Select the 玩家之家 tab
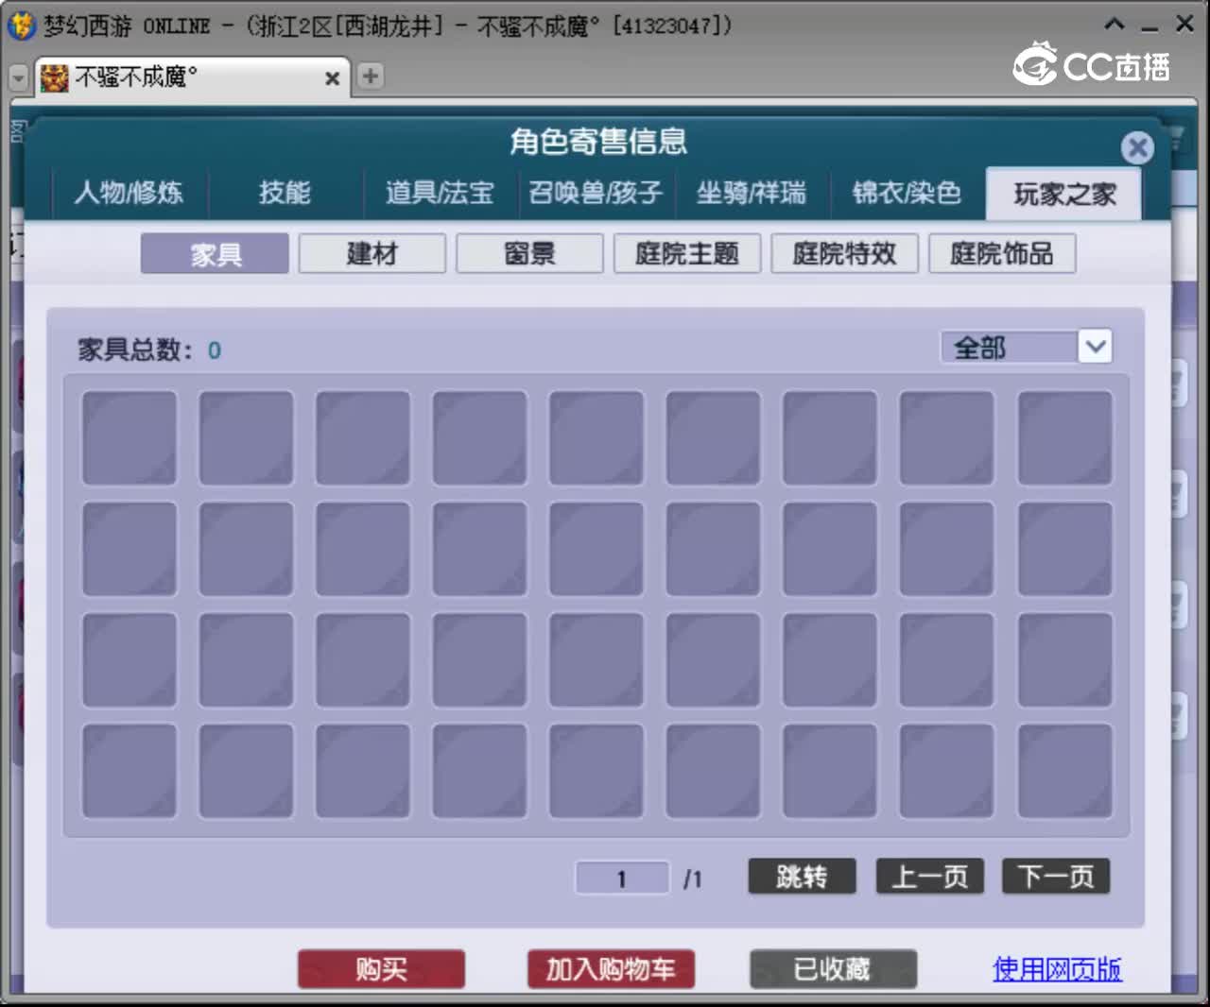 [1063, 195]
